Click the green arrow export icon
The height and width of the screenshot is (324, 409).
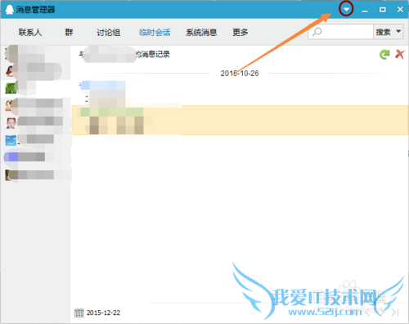(384, 54)
